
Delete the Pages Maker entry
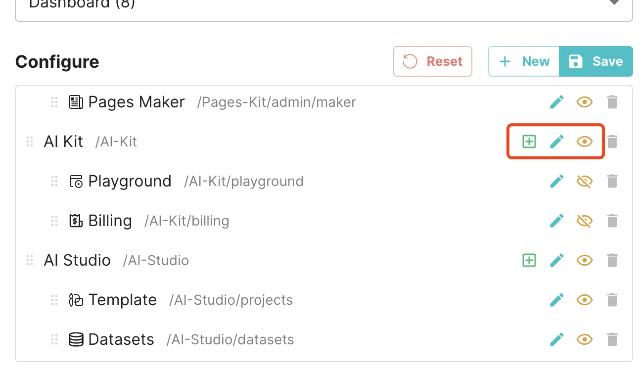(612, 102)
